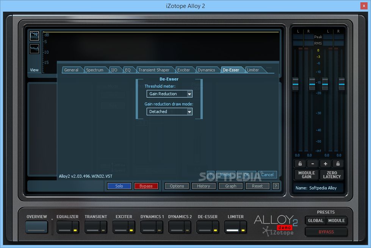Screen dimensions: 371x248
Task: Open the De-Esser module
Action: (204, 227)
